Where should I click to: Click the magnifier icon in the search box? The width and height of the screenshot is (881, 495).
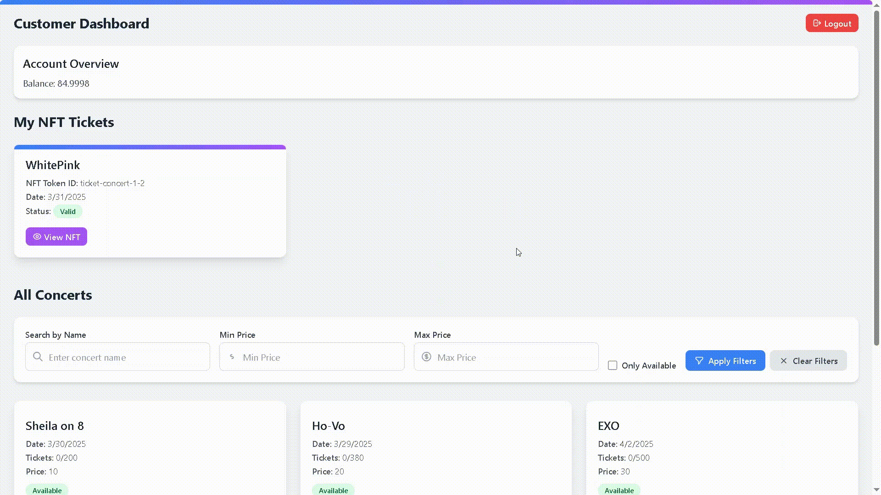click(x=38, y=357)
